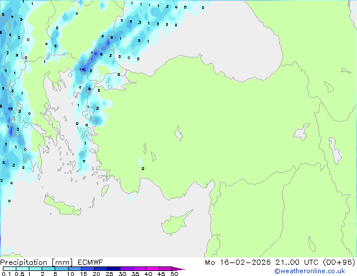Click the 45–50 mm legend color swatch
This screenshot has height=276, width=357.
click(166, 269)
